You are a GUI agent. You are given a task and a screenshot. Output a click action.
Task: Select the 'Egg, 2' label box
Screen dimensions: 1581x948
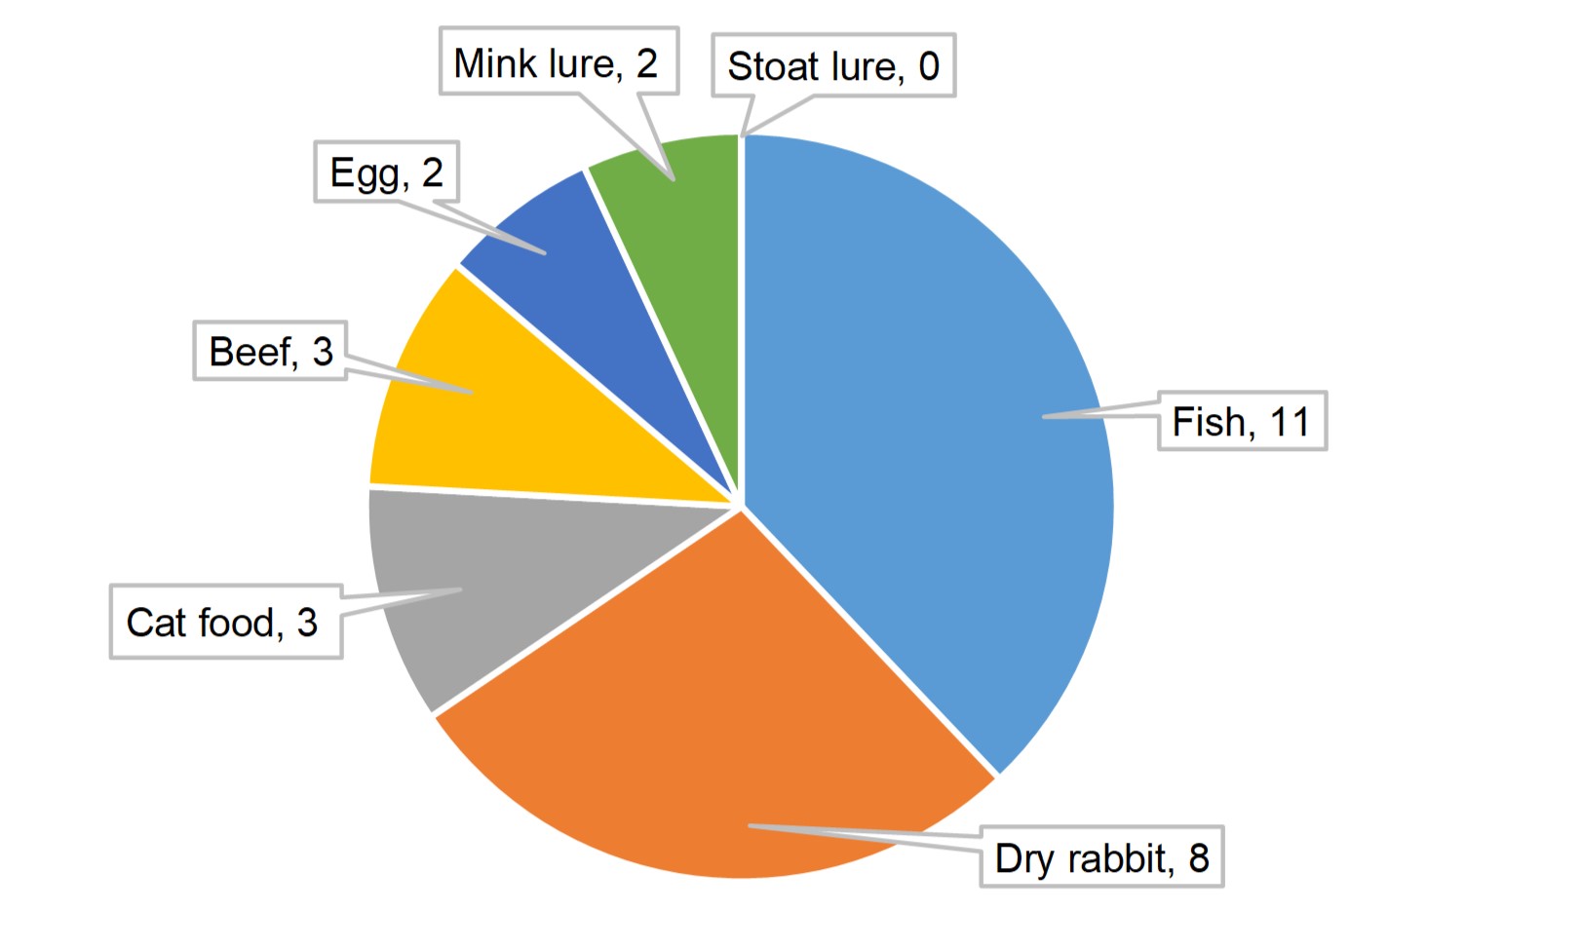pos(386,172)
